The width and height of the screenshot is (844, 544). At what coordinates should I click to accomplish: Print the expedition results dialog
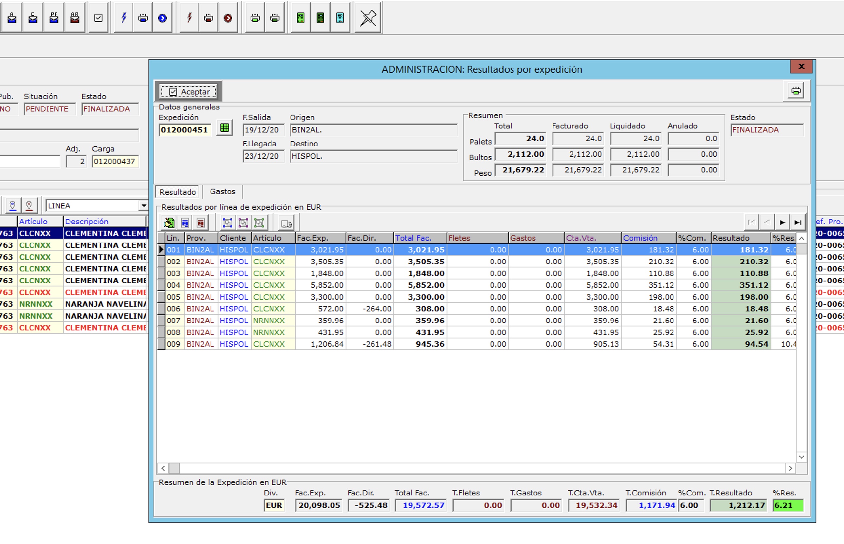point(795,91)
